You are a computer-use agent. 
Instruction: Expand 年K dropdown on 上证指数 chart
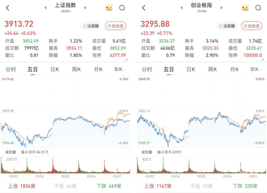click(120, 70)
